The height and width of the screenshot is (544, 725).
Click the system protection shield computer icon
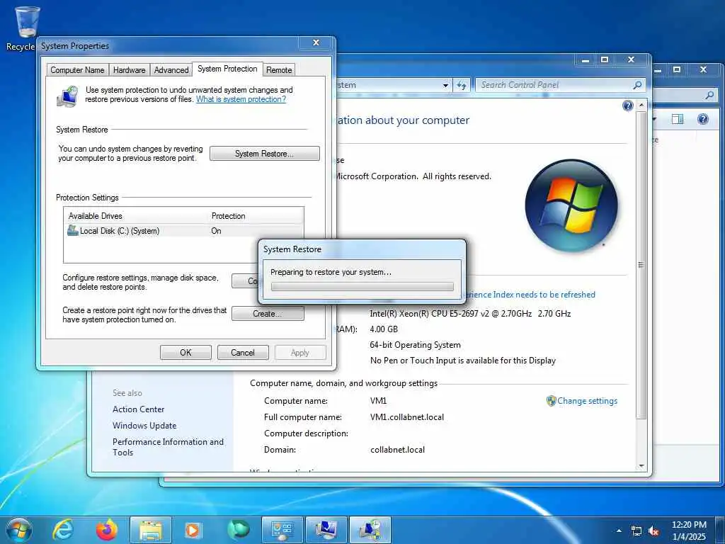coord(68,96)
